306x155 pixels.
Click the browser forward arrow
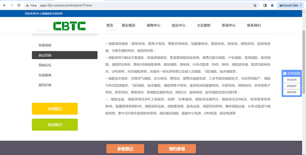[x=12, y=6]
